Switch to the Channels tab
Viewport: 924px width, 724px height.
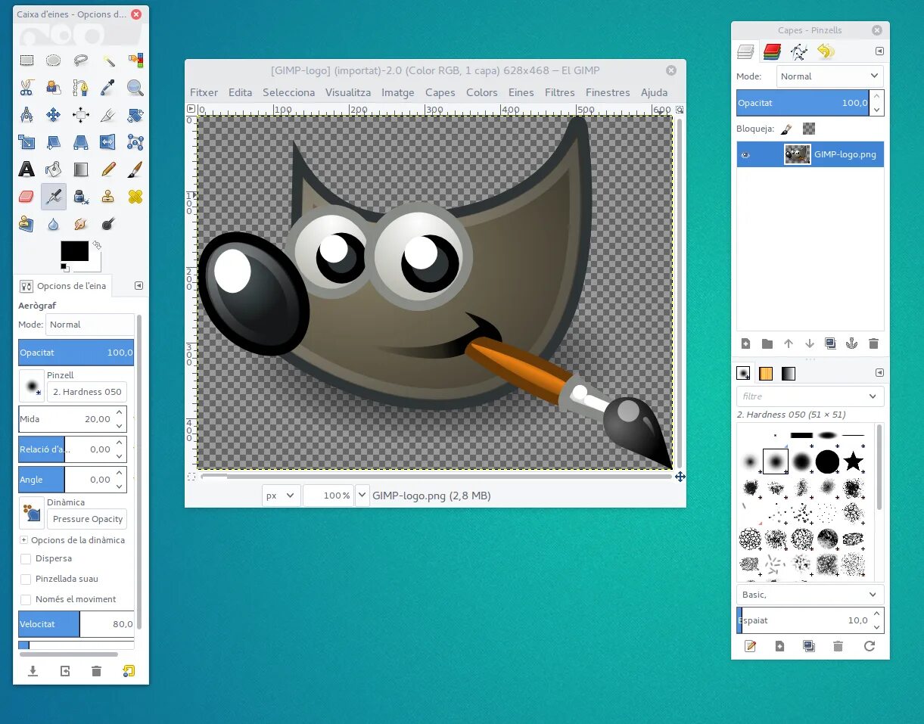(x=772, y=51)
